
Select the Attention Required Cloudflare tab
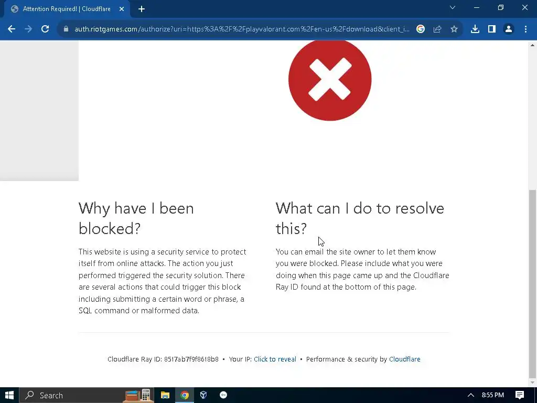coord(67,9)
